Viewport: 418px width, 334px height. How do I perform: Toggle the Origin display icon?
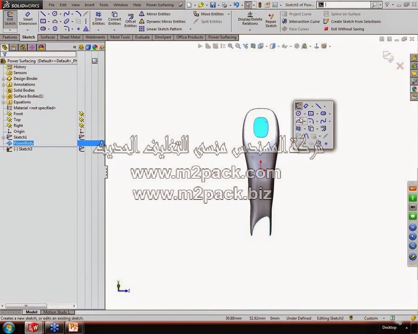82,131
